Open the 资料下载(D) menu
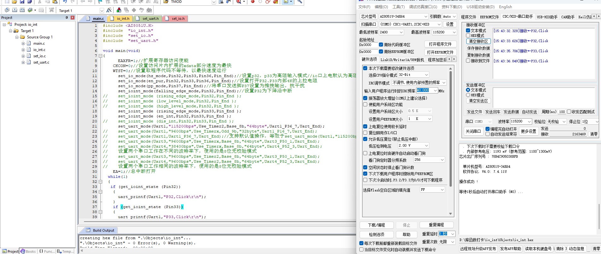The height and width of the screenshot is (254, 601). (451, 7)
